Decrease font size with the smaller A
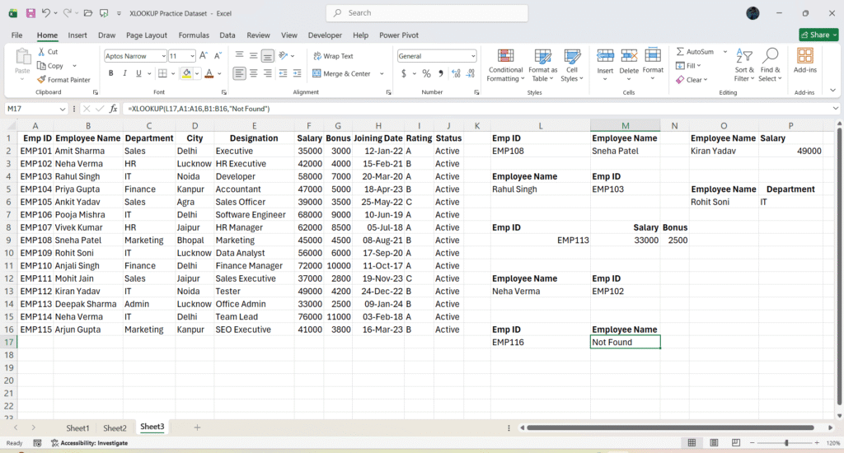The image size is (844, 453). [218, 55]
